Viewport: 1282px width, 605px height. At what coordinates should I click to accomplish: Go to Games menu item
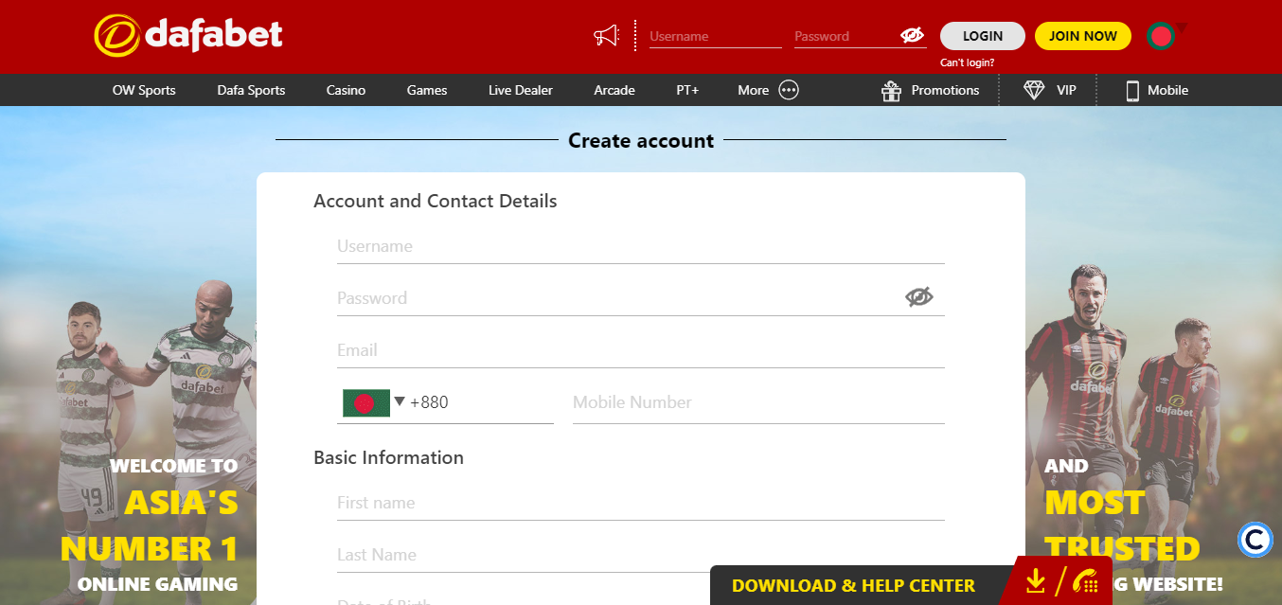point(427,90)
